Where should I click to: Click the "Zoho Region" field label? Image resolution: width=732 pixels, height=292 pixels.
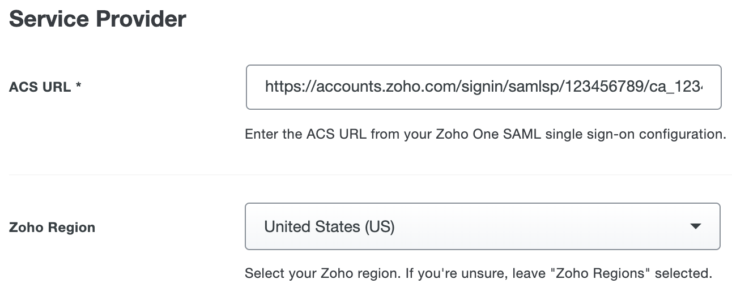(52, 227)
